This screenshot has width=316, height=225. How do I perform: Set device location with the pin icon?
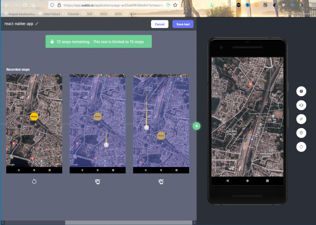point(301,133)
